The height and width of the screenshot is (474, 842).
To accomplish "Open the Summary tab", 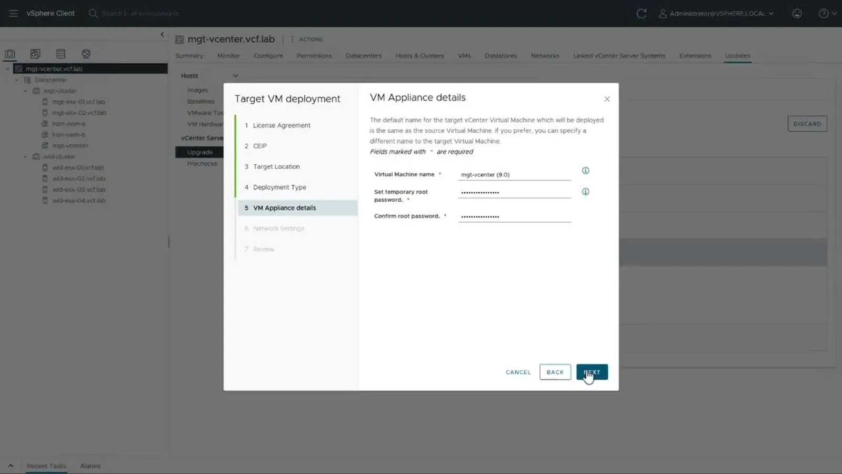I will [189, 56].
